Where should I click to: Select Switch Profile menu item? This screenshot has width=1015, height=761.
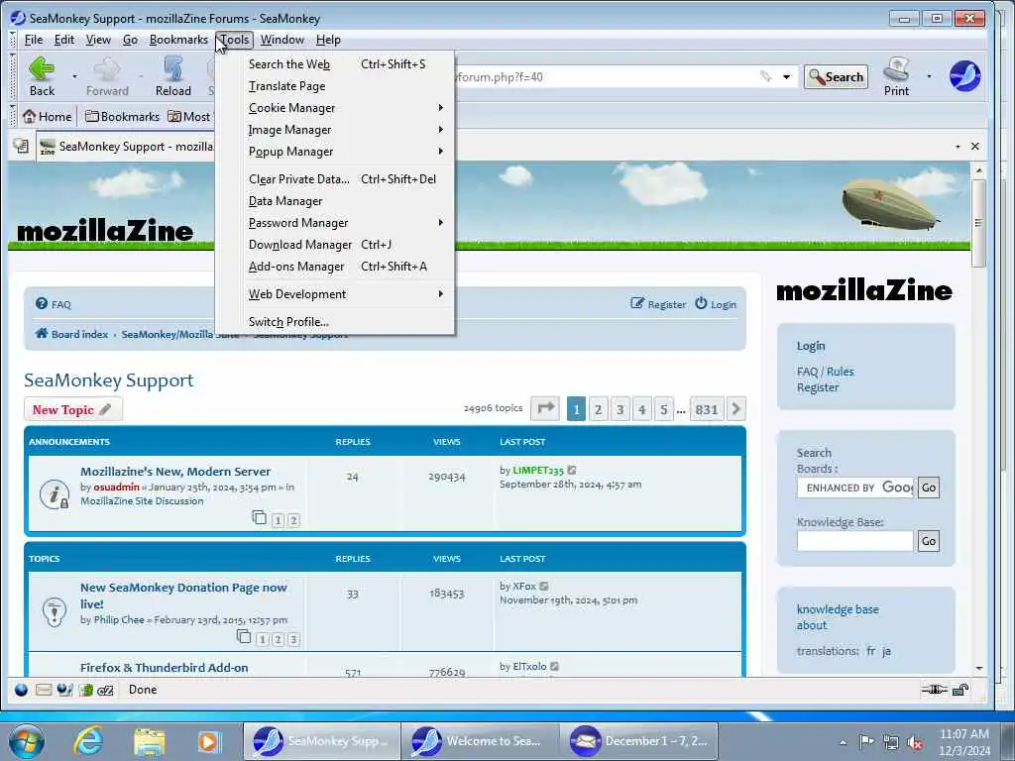pos(335,322)
